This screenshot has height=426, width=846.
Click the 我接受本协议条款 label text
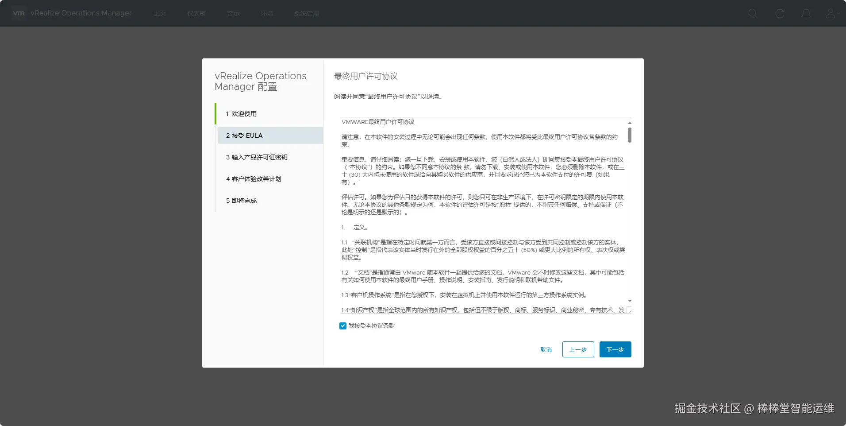point(372,325)
